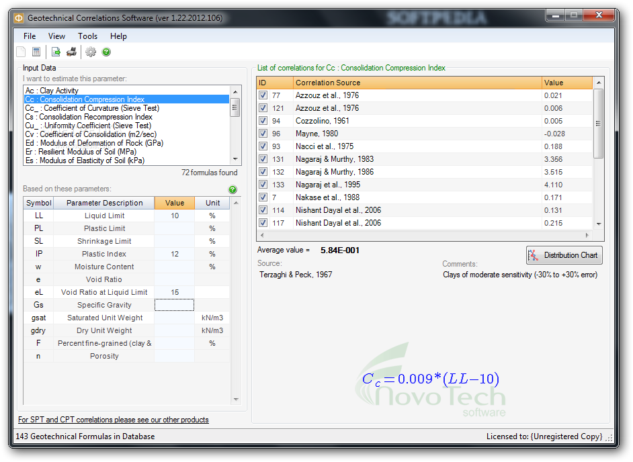
Task: Click the input parameters table scroll-down arrow
Action: tap(236, 400)
